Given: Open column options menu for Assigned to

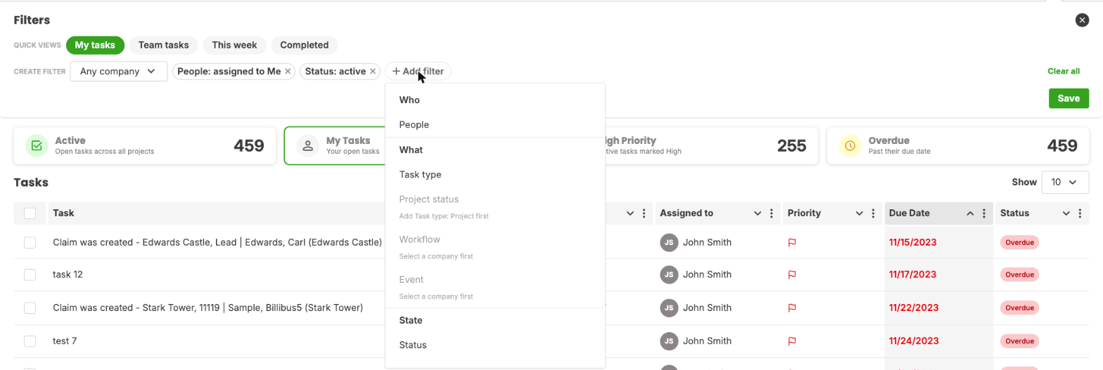Looking at the screenshot, I should click(x=772, y=213).
